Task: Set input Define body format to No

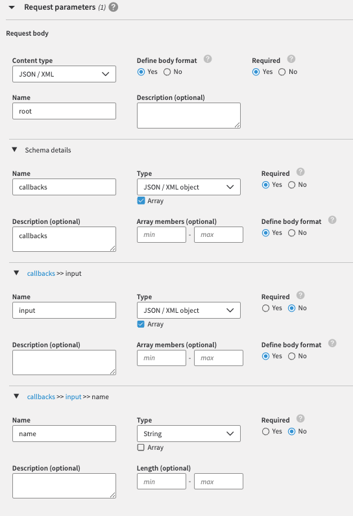Action: tap(291, 356)
